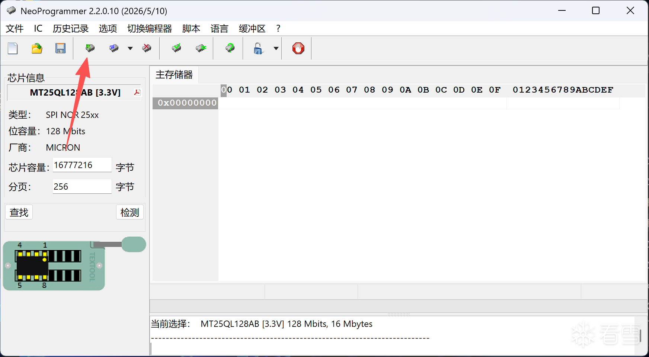This screenshot has height=357, width=649.
Task: Click the MT25QL128AB [3.3V] chip name
Action: (x=75, y=93)
